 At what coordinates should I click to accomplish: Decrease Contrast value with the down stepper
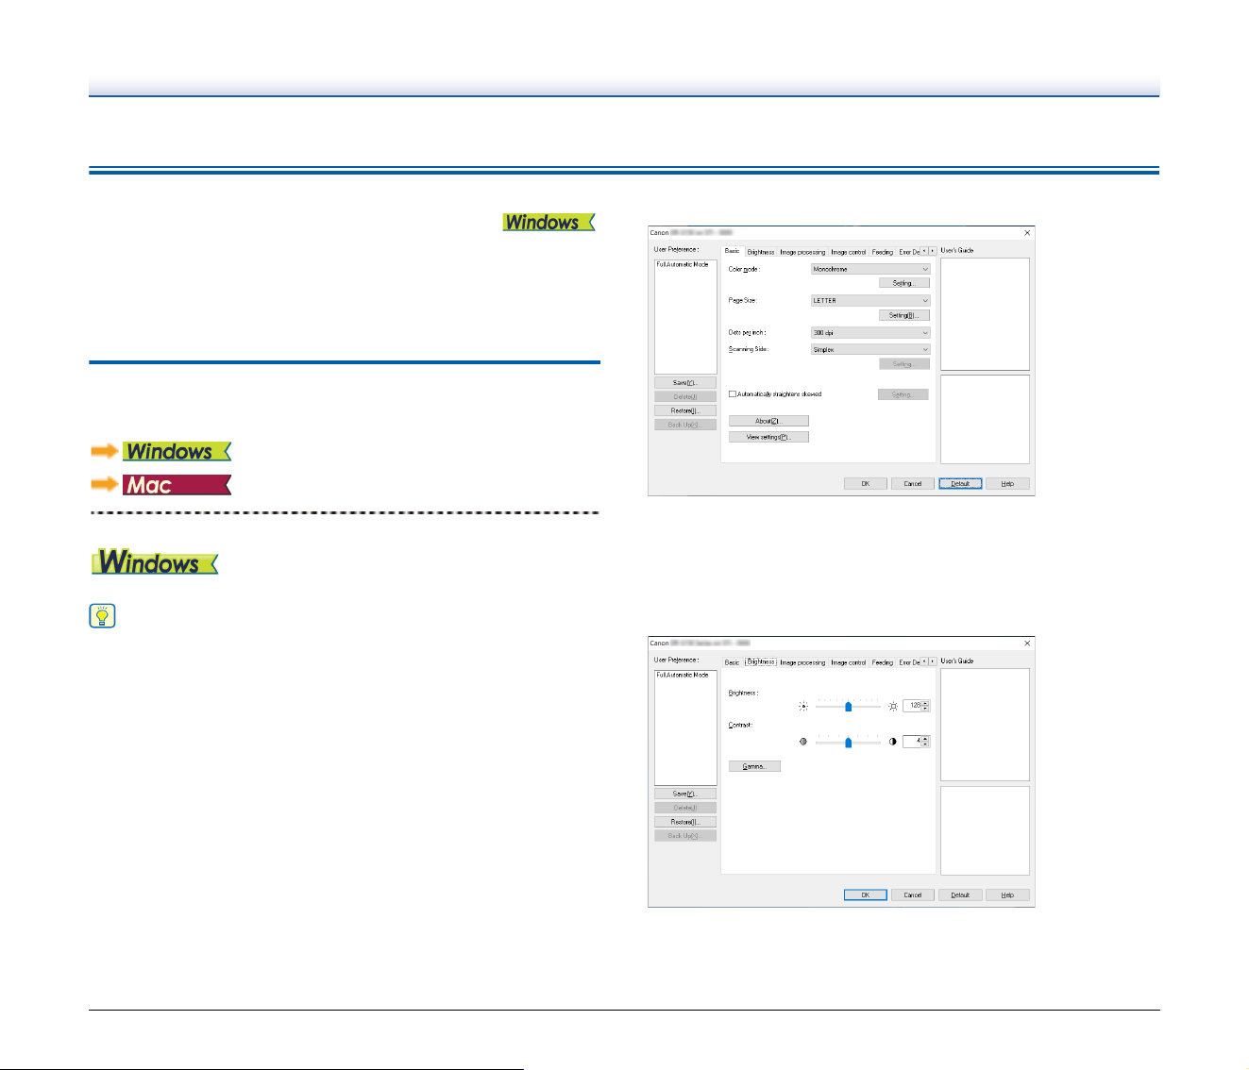pyautogui.click(x=925, y=744)
